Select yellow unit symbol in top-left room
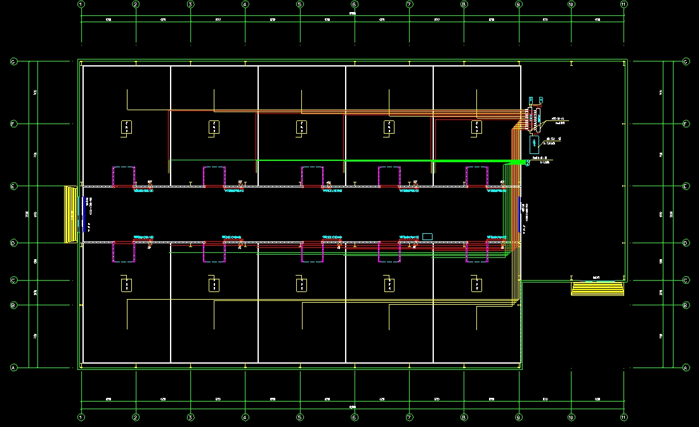Screen dimensions: 699x427 [x=127, y=127]
